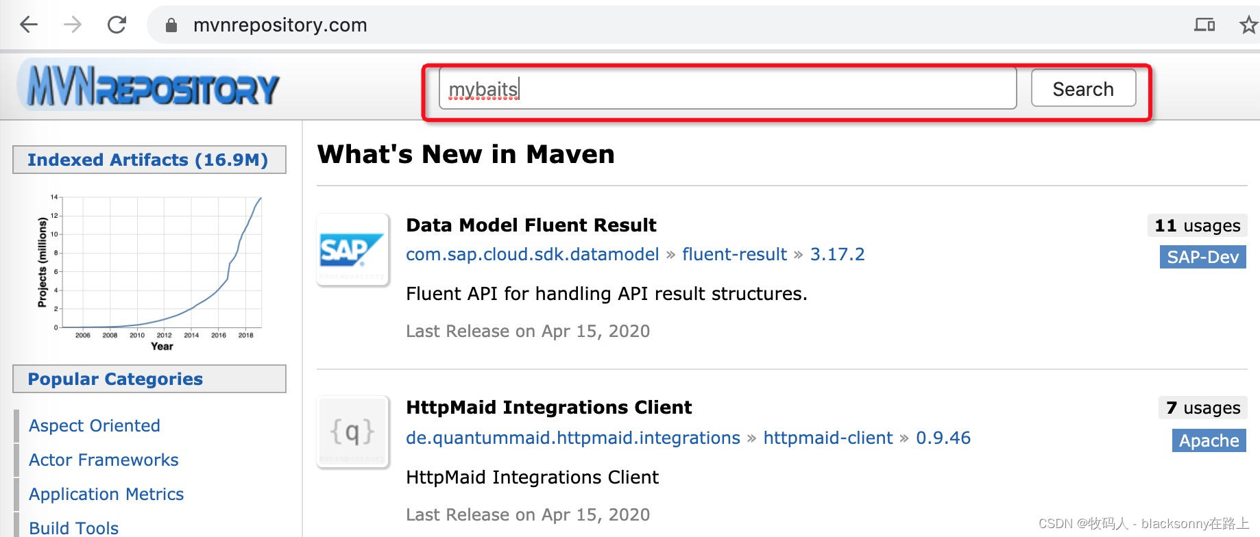Open the Indexed Artifacts (16.9M) heading
Image resolution: width=1260 pixels, height=537 pixels.
(148, 160)
